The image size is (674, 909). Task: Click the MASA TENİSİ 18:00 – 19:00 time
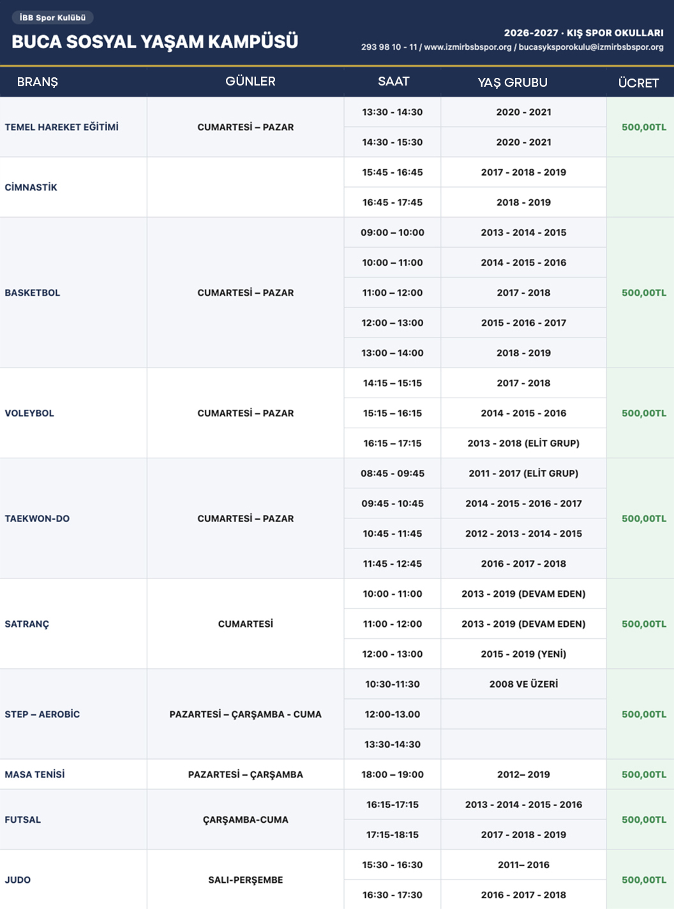[393, 774]
